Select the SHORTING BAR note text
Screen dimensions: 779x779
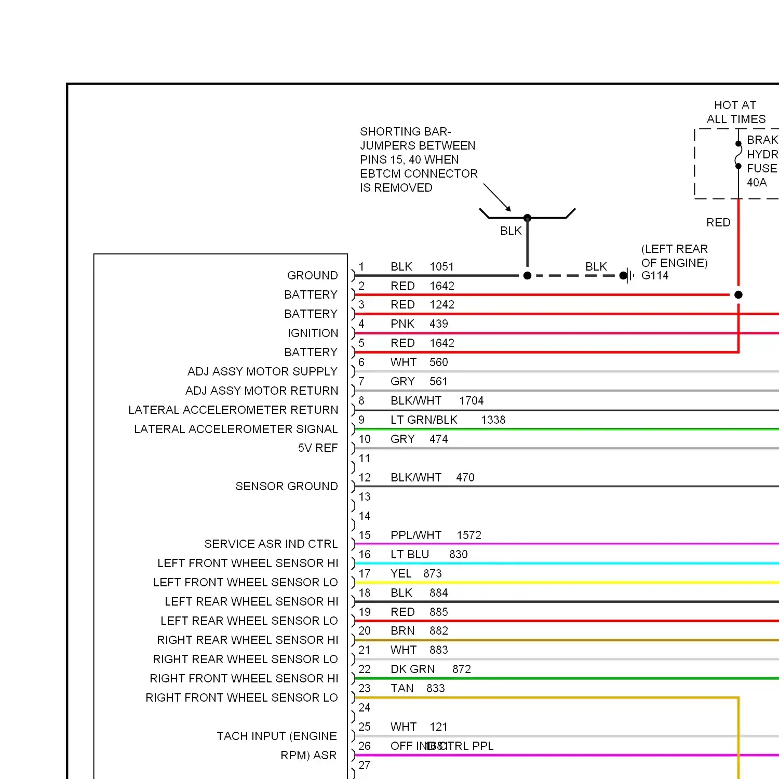pos(418,159)
